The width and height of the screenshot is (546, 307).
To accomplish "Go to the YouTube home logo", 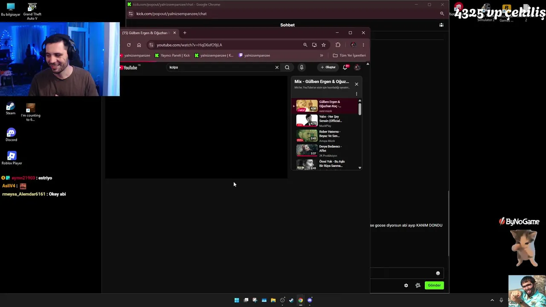I will (x=128, y=67).
